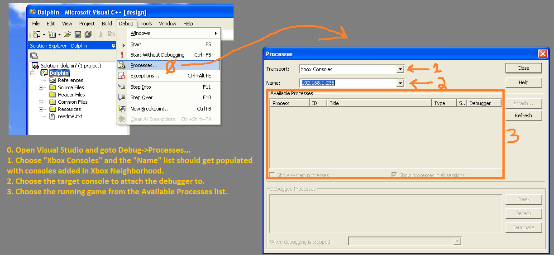
Task: Open the Name combo box dropdown arrow
Action: pyautogui.click(x=400, y=83)
